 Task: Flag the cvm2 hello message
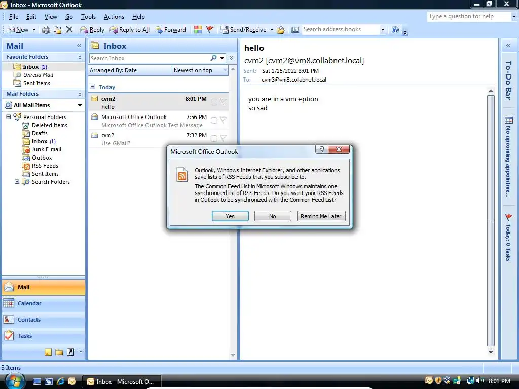click(224, 102)
